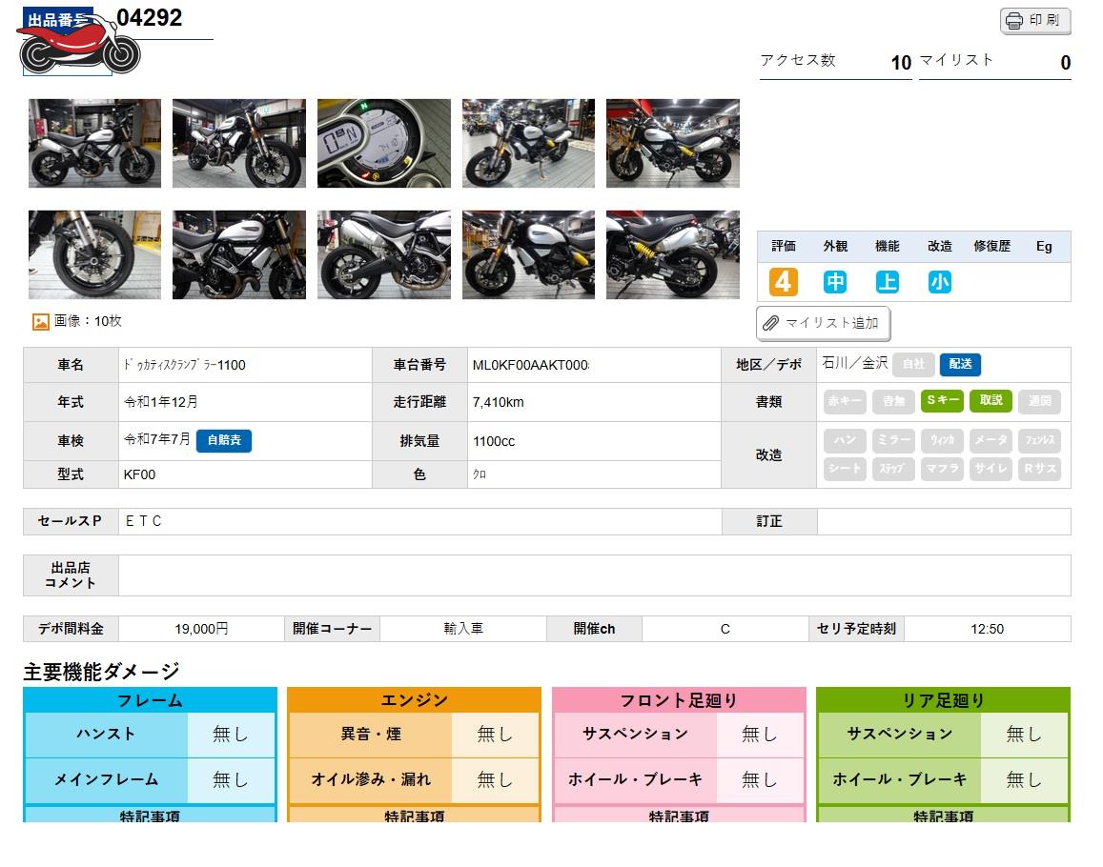Click the inspection date 令和7年7月
Screen dimensions: 1103x867
pos(157,439)
